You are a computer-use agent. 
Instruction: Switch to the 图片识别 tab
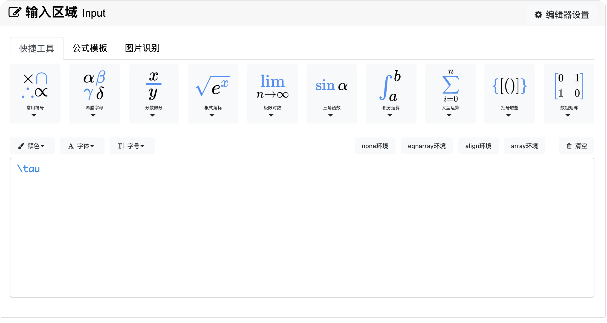coord(142,48)
